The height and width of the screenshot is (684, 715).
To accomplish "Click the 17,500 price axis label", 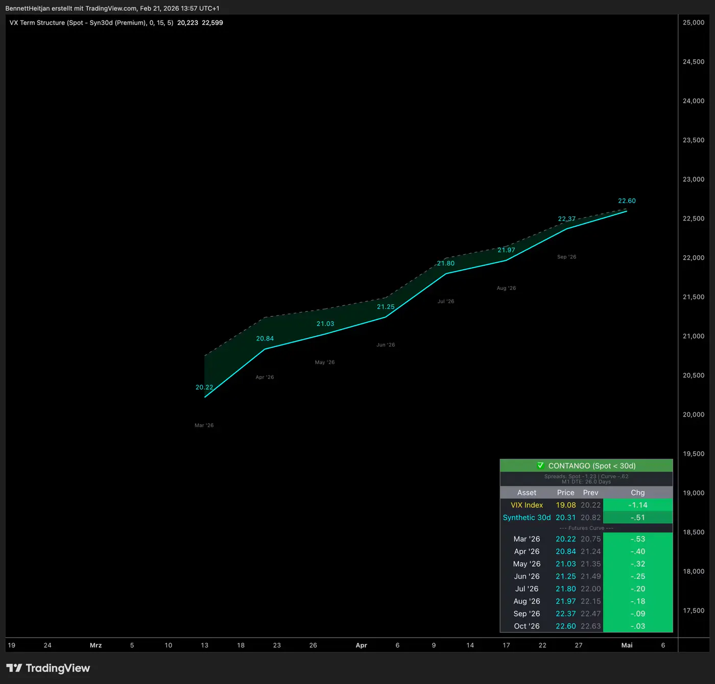I will click(x=694, y=610).
